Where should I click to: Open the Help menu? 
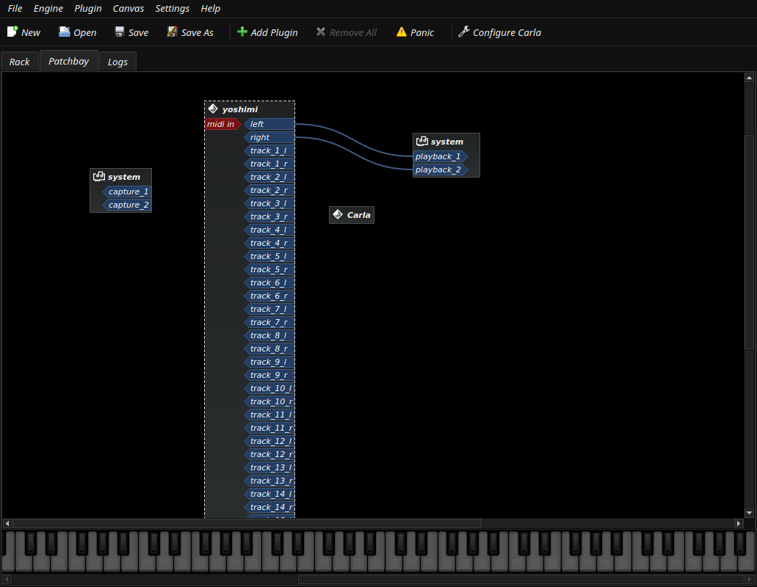(211, 9)
